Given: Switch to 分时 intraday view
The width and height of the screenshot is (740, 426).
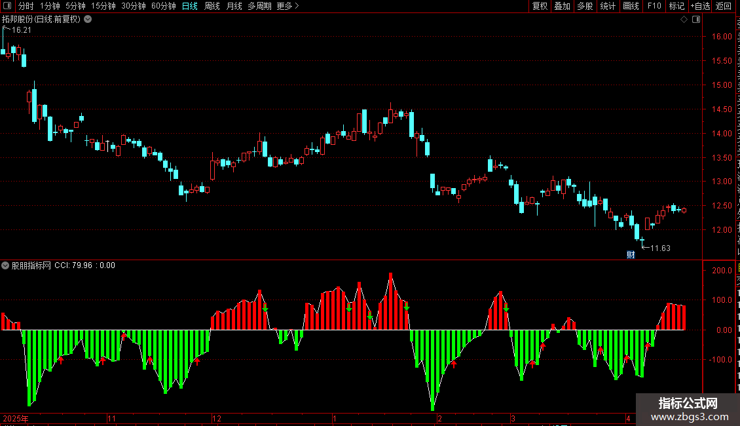Looking at the screenshot, I should (x=26, y=6).
